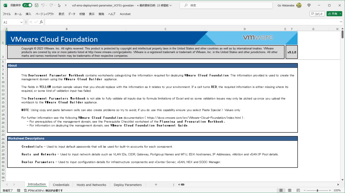The image size is (345, 193).
Task: Click the Undo arrow icon
Action: (x=43, y=5)
